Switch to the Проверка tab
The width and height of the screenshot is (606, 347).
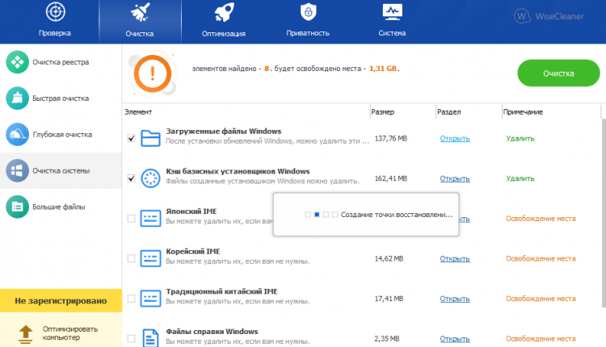click(55, 33)
